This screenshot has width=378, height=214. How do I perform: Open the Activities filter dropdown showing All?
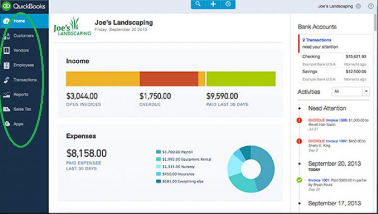point(351,92)
